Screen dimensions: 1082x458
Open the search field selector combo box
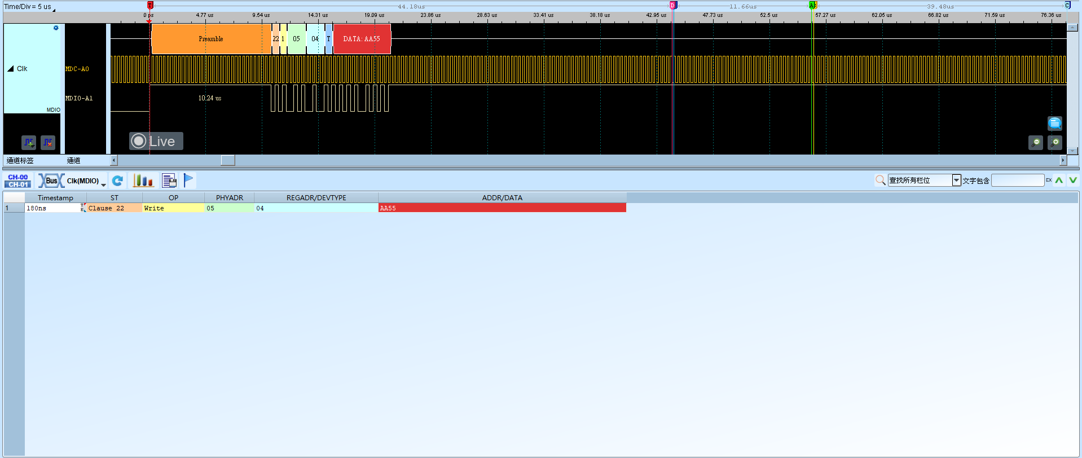pos(924,180)
